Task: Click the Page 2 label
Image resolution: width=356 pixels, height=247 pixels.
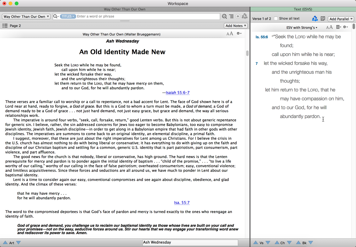Action: [15, 26]
